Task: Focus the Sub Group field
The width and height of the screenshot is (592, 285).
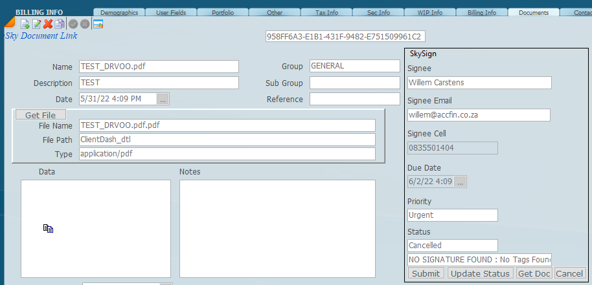Action: 354,83
